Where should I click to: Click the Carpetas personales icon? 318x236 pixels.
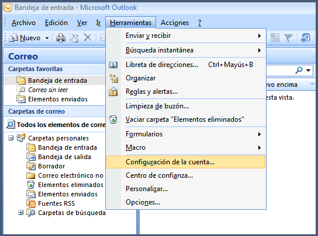pyautogui.click(x=21, y=138)
